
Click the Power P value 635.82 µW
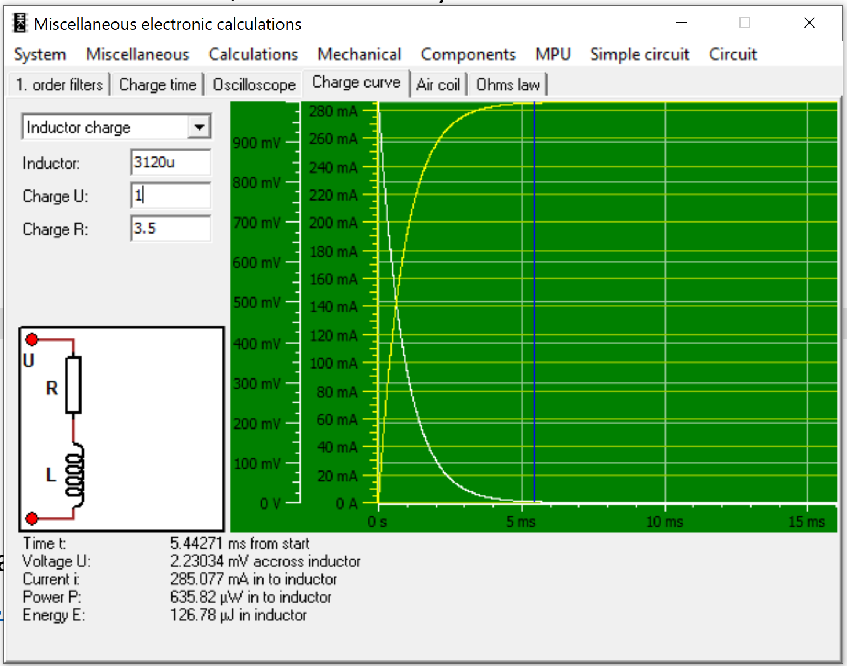pos(207,597)
